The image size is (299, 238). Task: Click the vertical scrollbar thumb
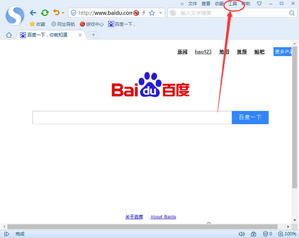(295, 117)
